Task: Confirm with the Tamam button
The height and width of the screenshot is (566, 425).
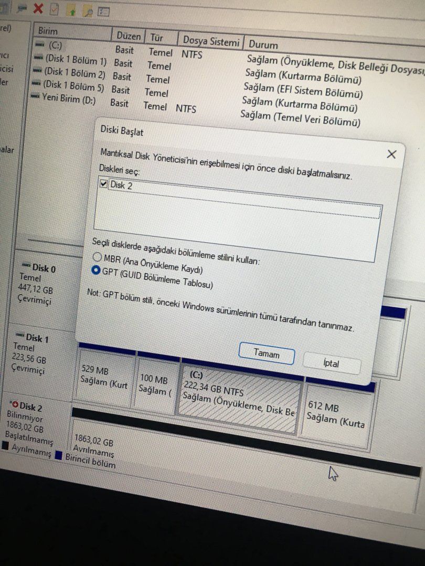Action: (x=267, y=353)
